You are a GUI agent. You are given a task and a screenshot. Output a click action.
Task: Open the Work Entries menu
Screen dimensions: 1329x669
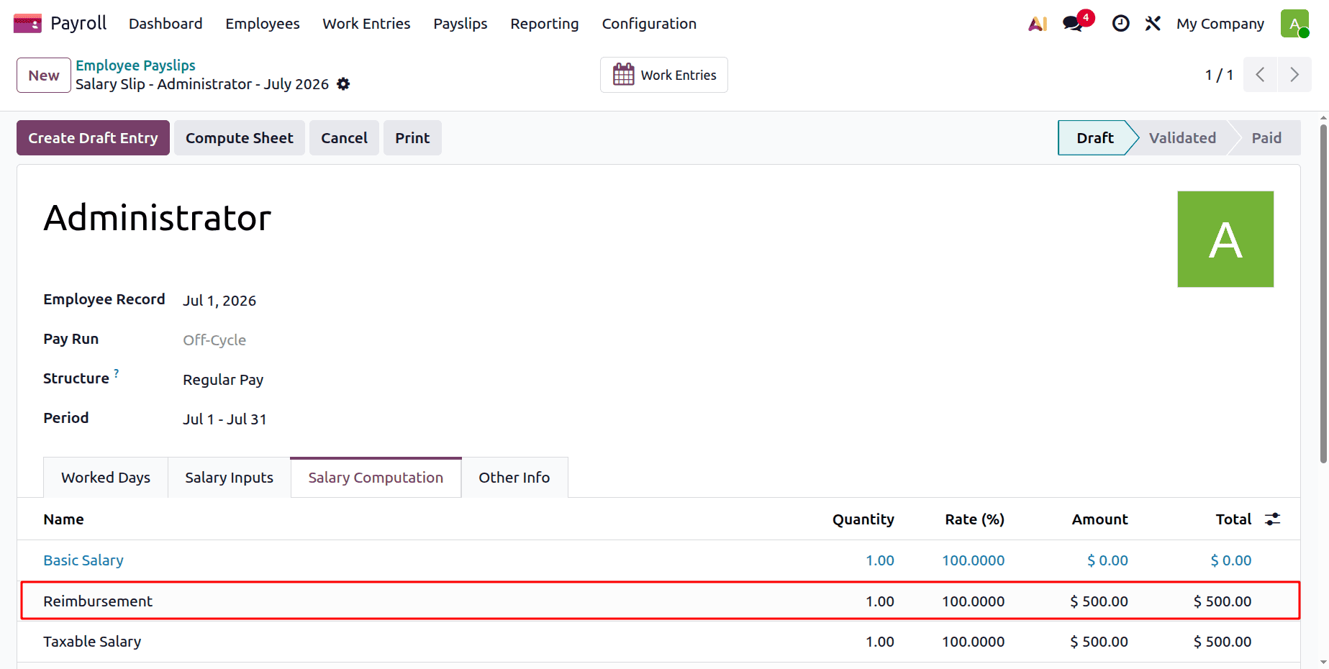click(366, 24)
